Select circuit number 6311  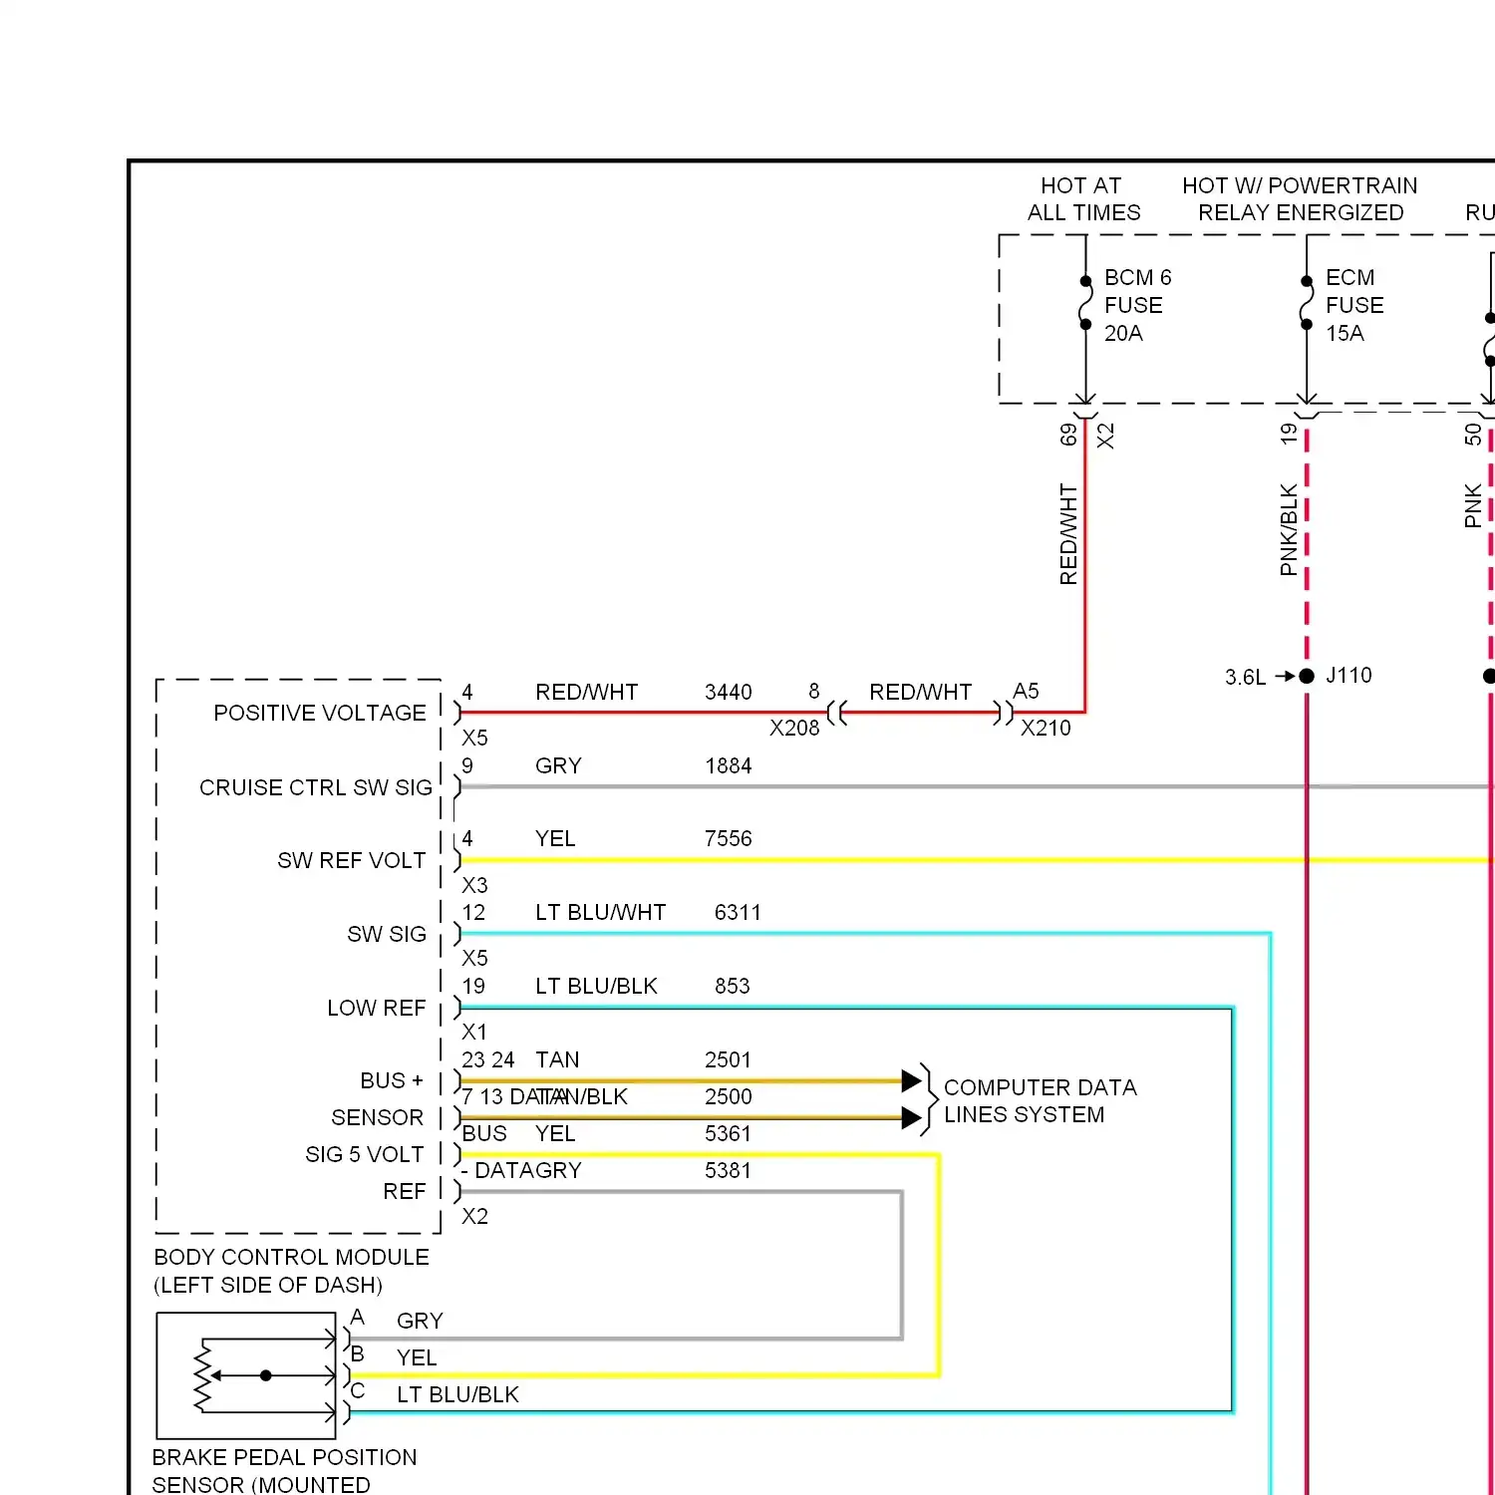click(738, 912)
